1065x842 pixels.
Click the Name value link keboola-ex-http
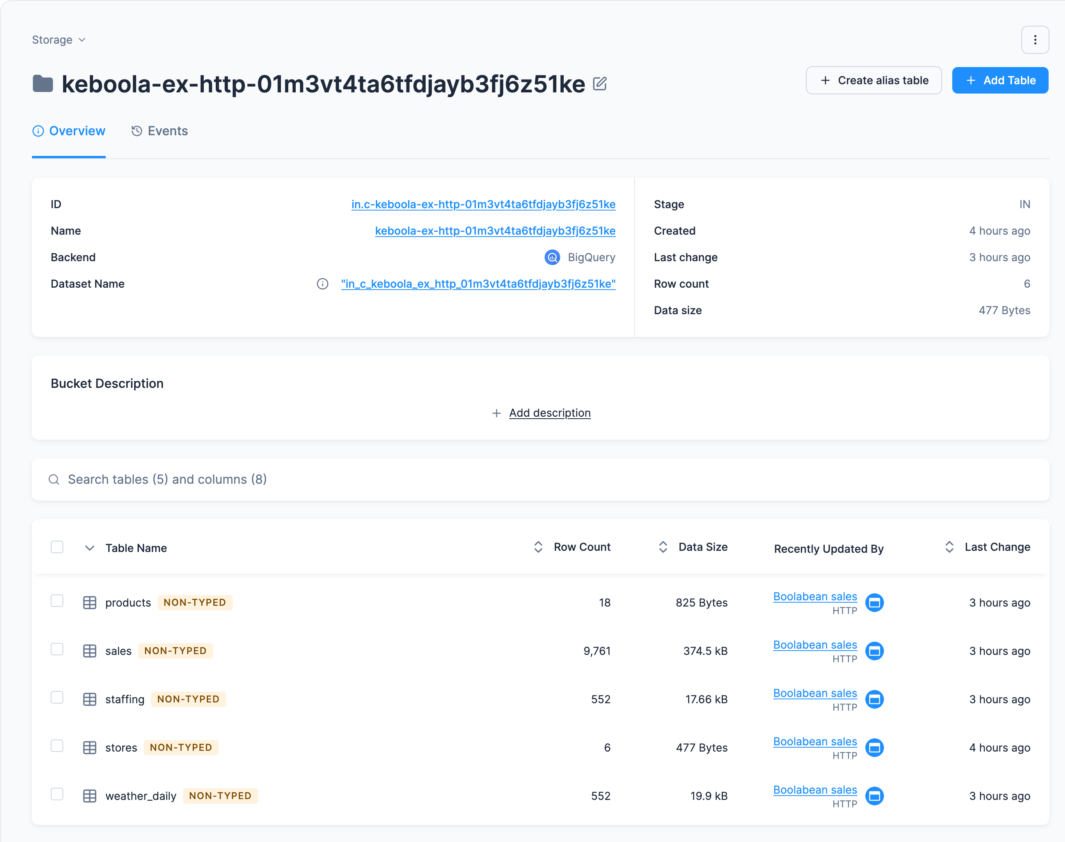click(495, 231)
